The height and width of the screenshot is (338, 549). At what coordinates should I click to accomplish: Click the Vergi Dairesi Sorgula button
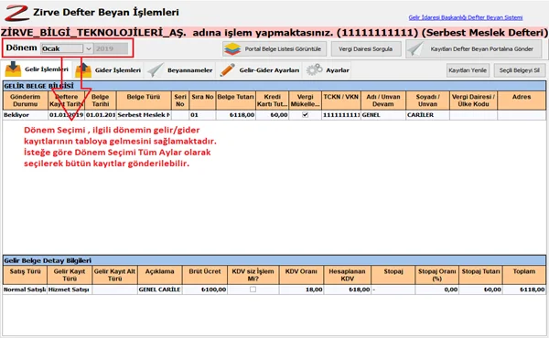pyautogui.click(x=365, y=49)
